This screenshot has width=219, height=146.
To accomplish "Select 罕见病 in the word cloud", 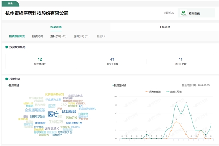I will tap(72, 103).
